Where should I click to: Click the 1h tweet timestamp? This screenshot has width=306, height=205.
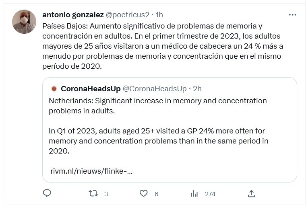pyautogui.click(x=159, y=15)
